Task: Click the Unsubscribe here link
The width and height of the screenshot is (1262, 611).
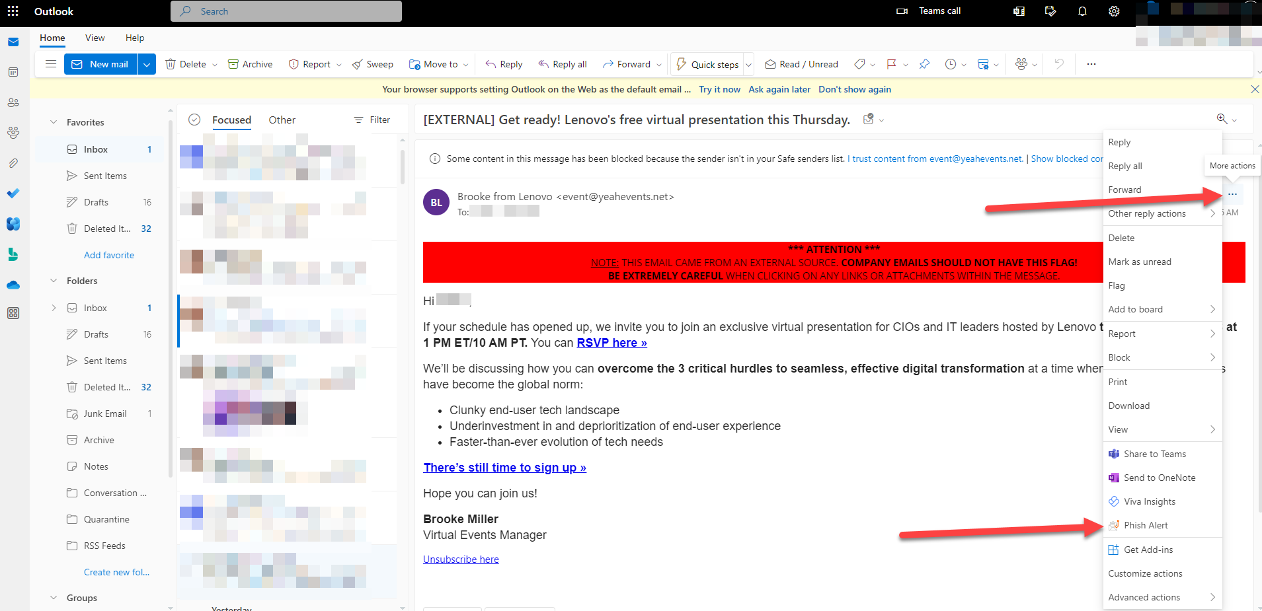Action: pyautogui.click(x=461, y=559)
